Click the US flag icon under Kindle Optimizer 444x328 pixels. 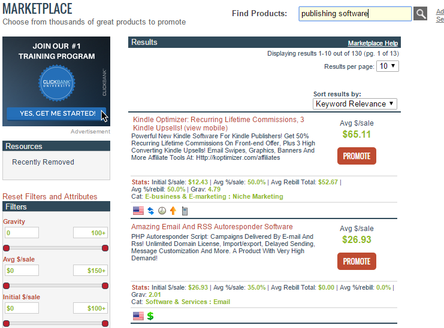point(138,211)
